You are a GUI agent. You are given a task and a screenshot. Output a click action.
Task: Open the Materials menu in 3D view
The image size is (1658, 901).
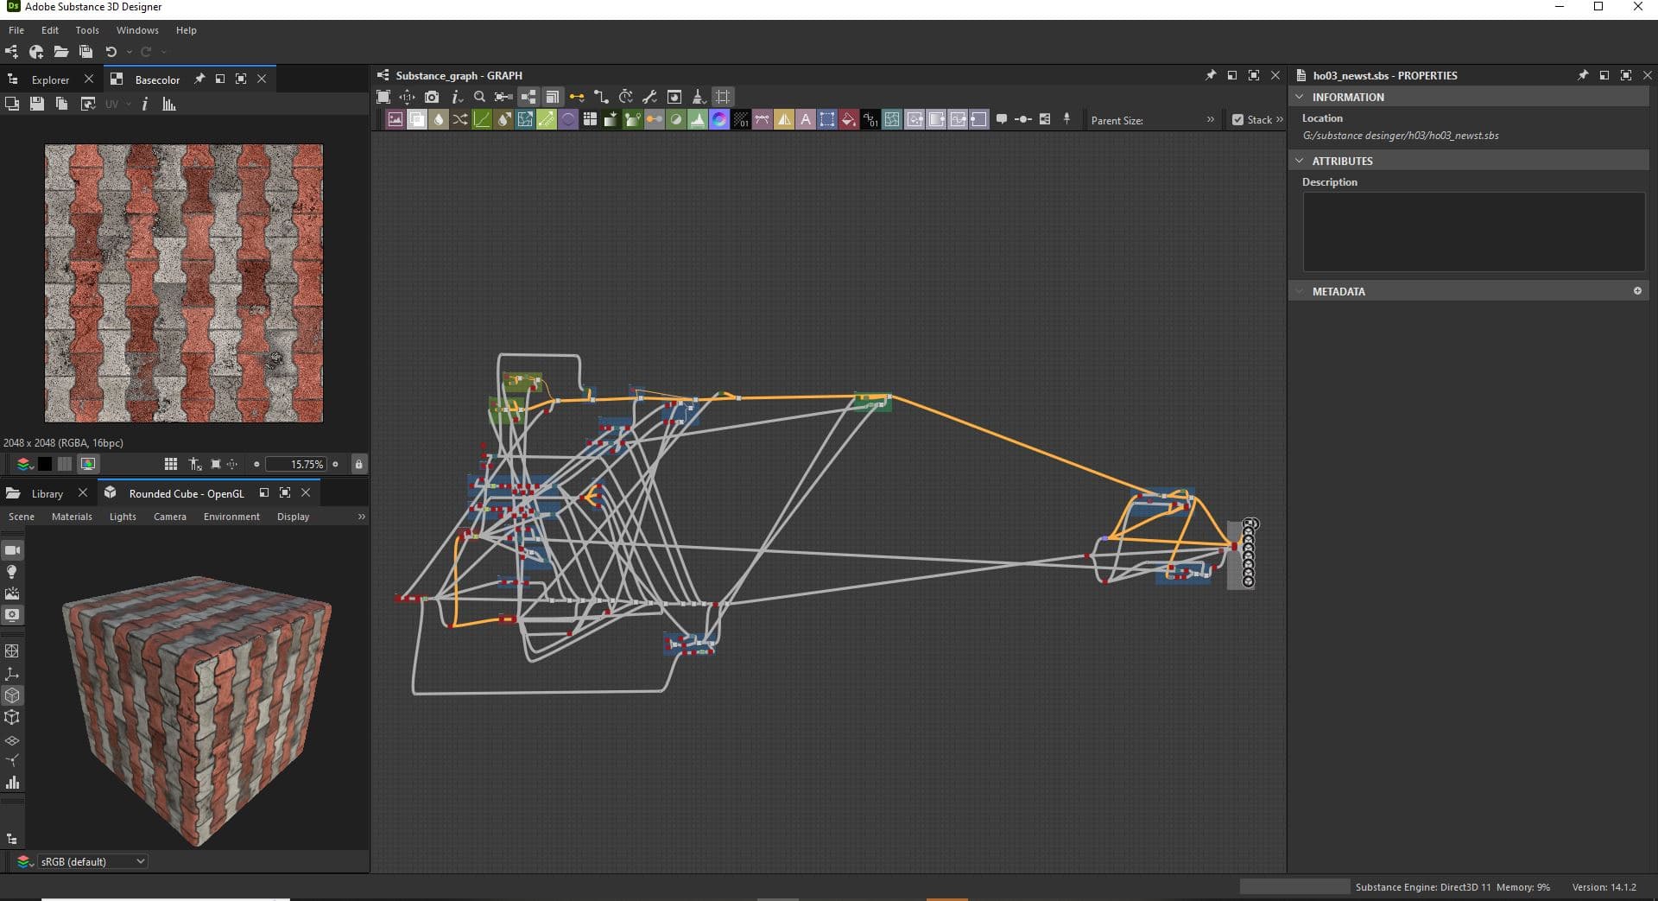[72, 517]
